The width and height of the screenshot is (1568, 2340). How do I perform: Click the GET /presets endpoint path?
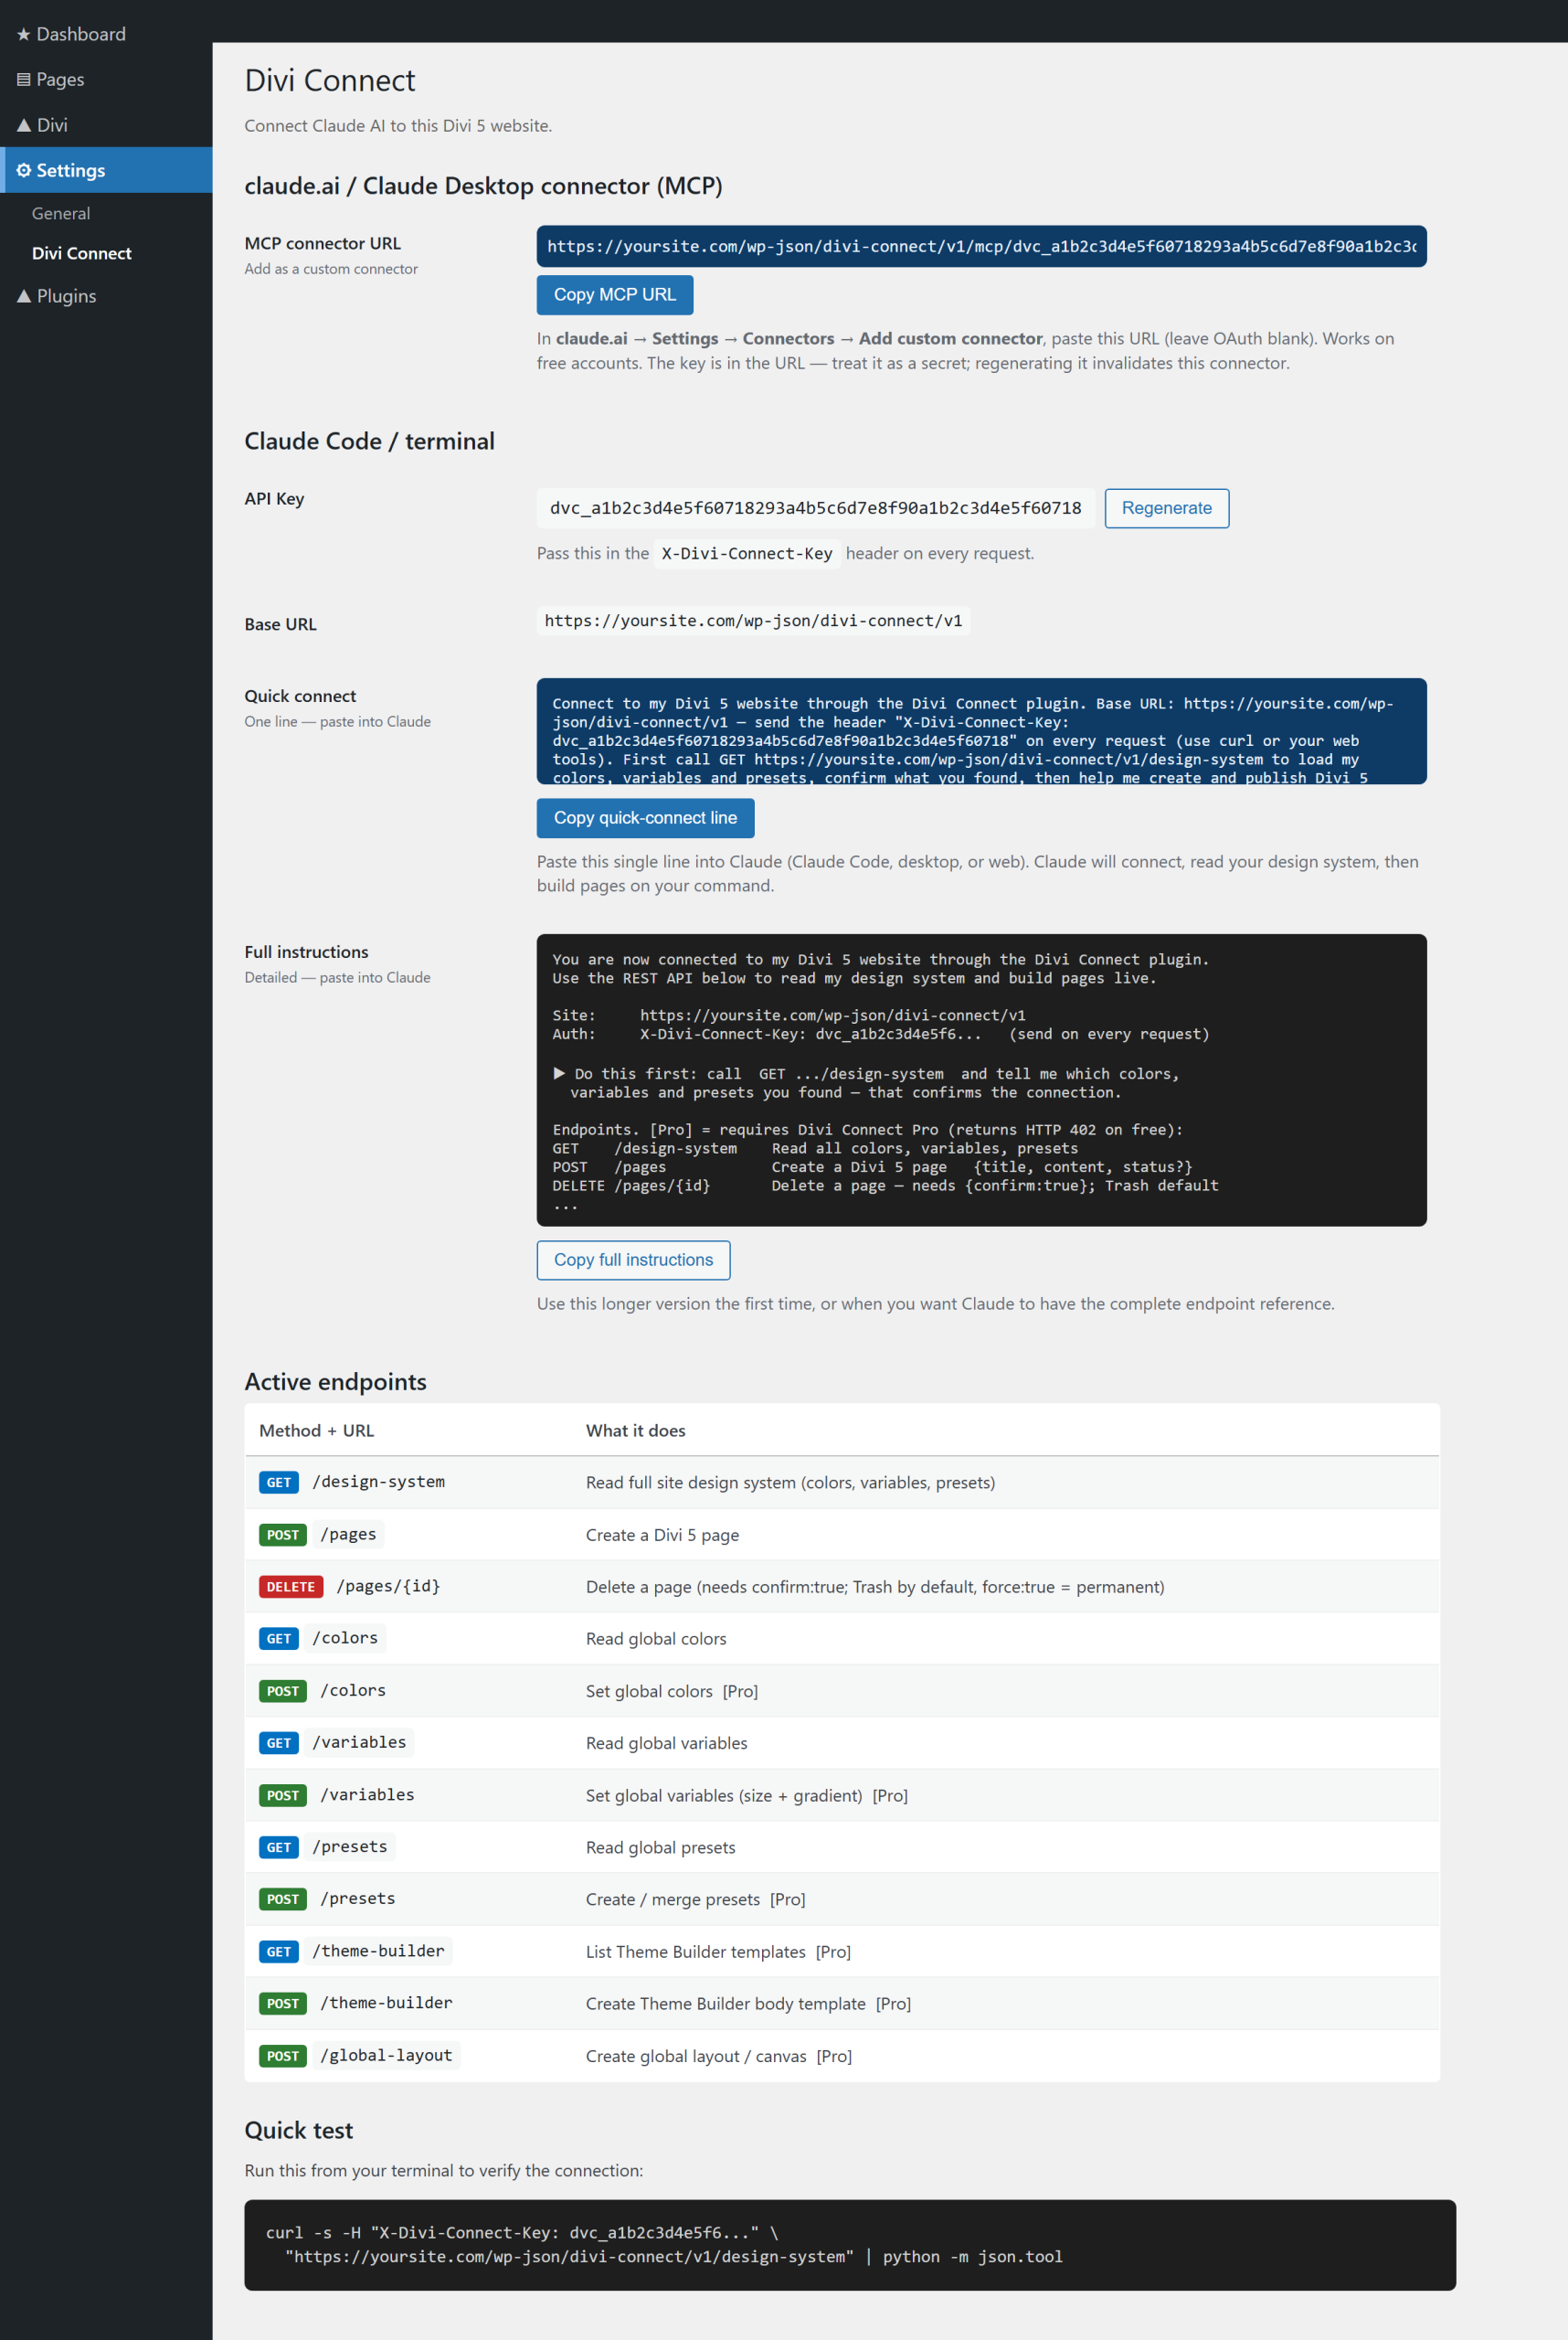pos(350,1845)
